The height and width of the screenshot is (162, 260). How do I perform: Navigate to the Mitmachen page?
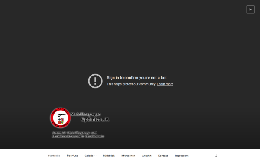[x=128, y=156]
